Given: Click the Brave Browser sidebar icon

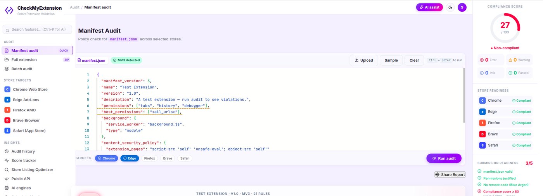Looking at the screenshot, I should [7, 120].
